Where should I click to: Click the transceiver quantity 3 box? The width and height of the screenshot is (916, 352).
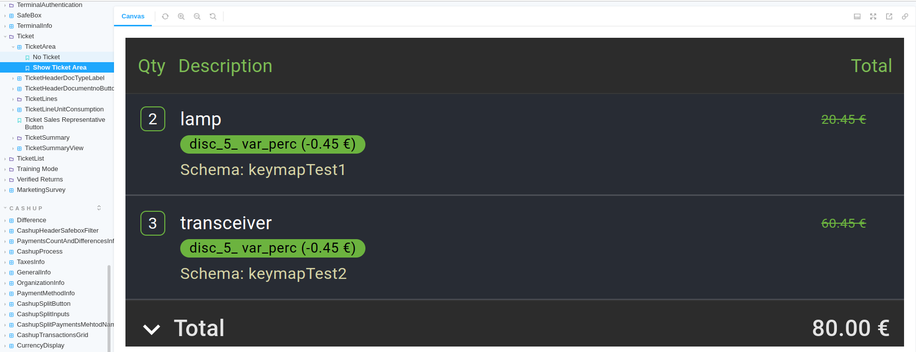[153, 223]
